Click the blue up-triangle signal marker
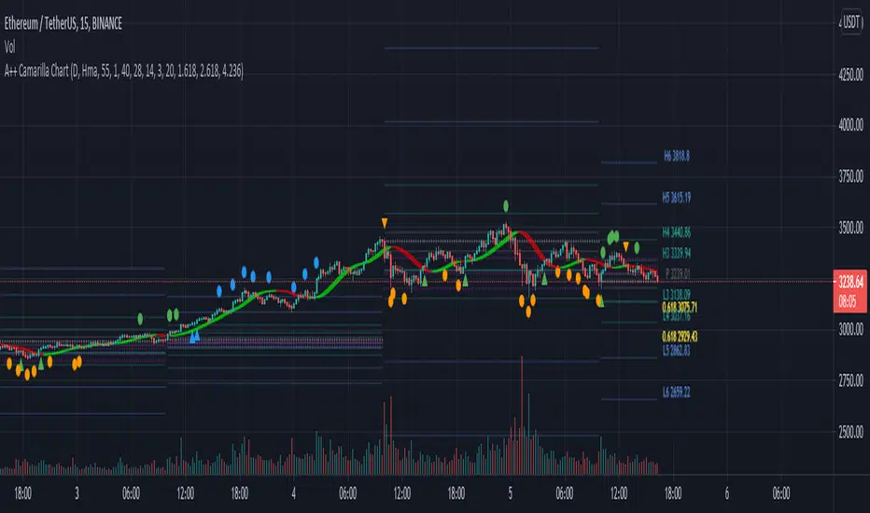 tap(194, 336)
